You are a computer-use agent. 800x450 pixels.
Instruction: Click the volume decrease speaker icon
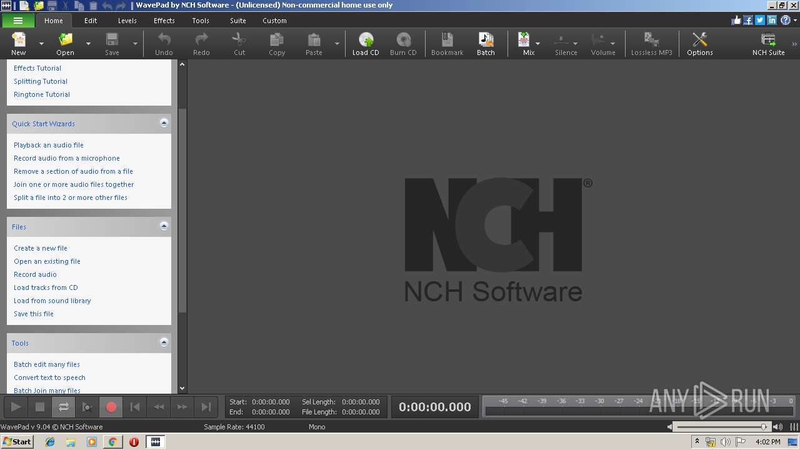pos(670,427)
